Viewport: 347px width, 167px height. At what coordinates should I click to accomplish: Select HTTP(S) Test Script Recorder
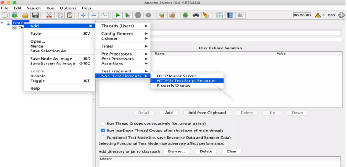[x=187, y=81]
